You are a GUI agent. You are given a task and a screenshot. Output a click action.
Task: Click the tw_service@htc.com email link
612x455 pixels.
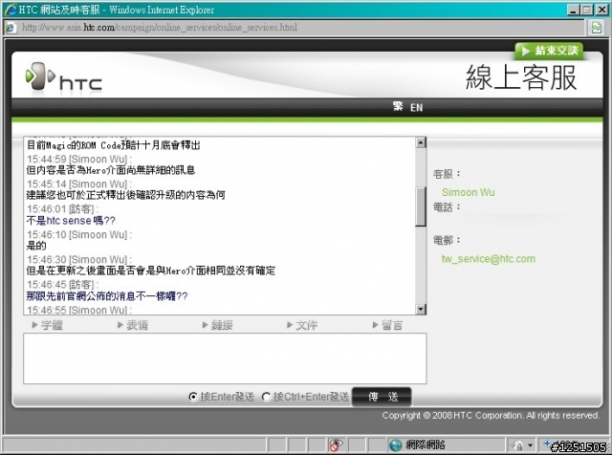pyautogui.click(x=489, y=259)
